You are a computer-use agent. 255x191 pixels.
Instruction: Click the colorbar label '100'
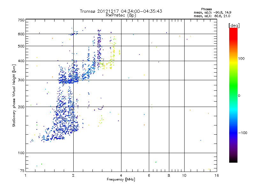coord(241,59)
